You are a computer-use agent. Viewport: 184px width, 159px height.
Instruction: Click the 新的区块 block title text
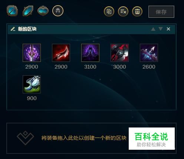27,29
